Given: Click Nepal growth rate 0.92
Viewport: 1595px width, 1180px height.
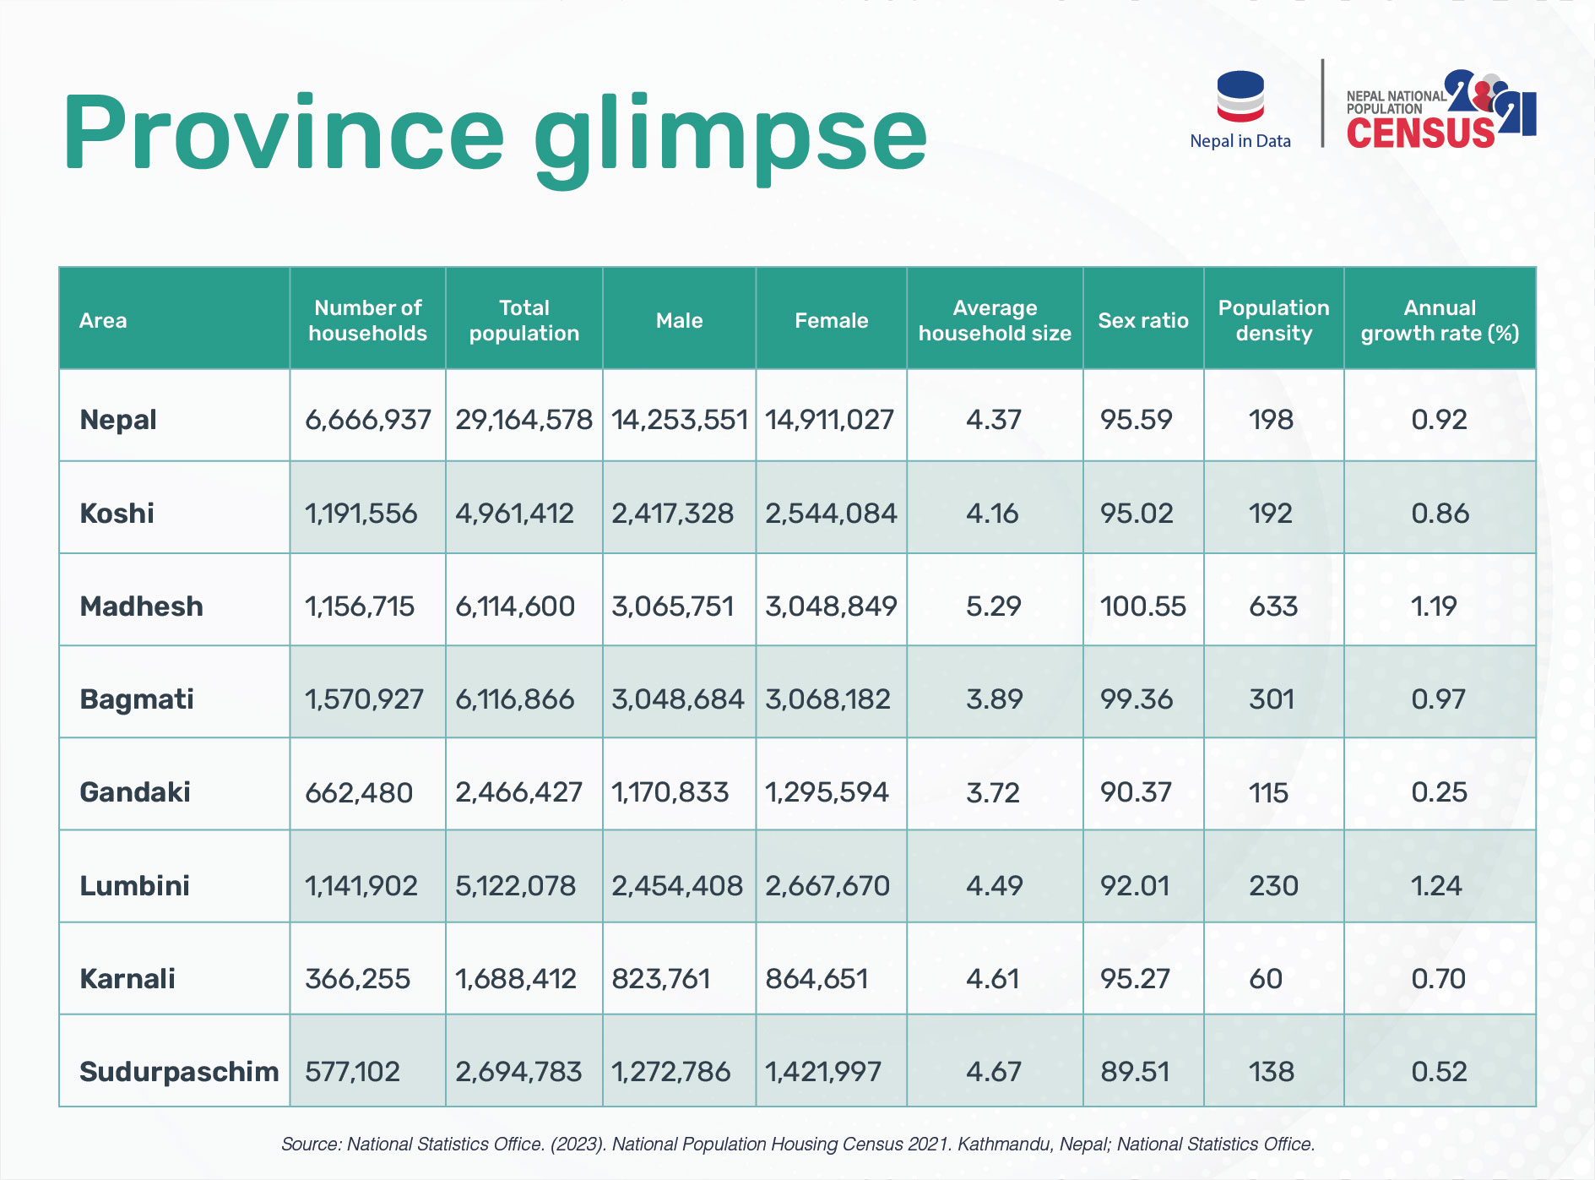Looking at the screenshot, I should 1440,420.
